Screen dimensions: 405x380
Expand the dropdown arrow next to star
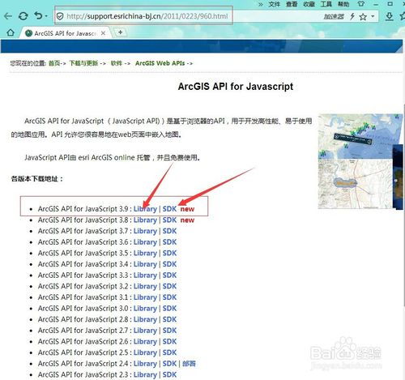[x=373, y=16]
